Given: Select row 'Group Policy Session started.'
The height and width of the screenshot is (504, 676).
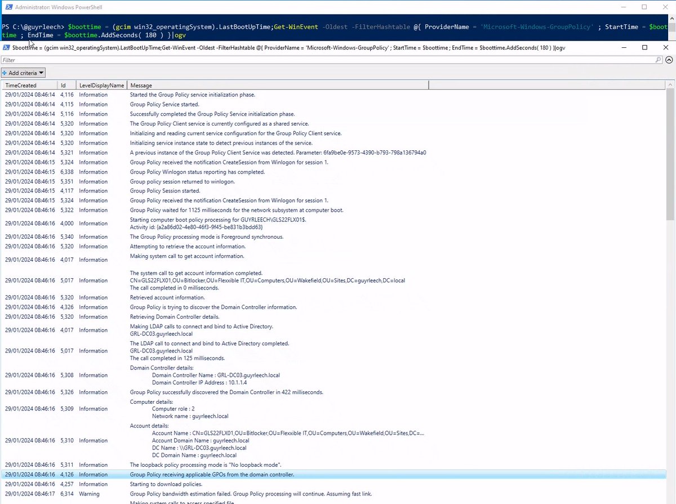Looking at the screenshot, I should tap(333, 191).
